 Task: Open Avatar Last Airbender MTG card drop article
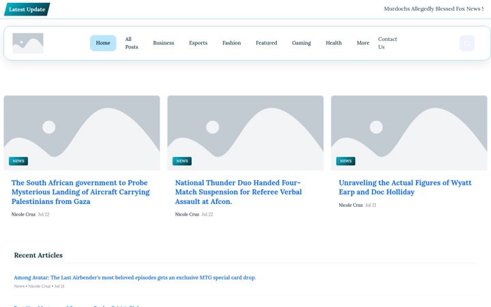[x=135, y=278]
